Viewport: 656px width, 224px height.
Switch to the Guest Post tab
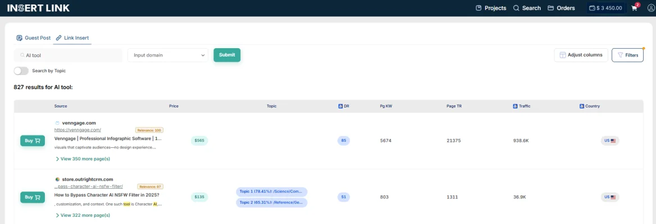(x=34, y=38)
